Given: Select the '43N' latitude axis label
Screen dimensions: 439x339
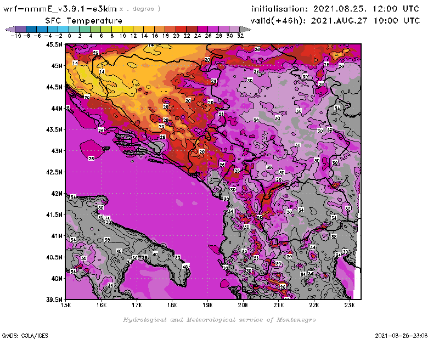Looking at the screenshot, I should coord(57,151).
